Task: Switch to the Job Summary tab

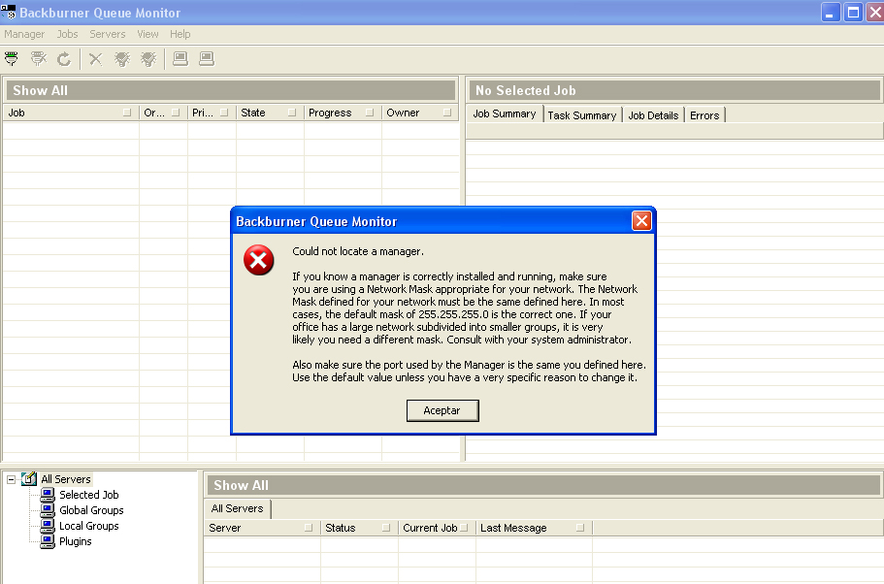Action: [505, 114]
